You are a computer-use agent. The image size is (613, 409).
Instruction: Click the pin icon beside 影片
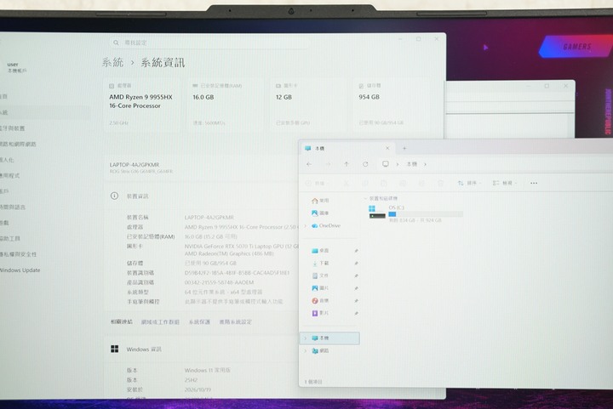point(356,314)
